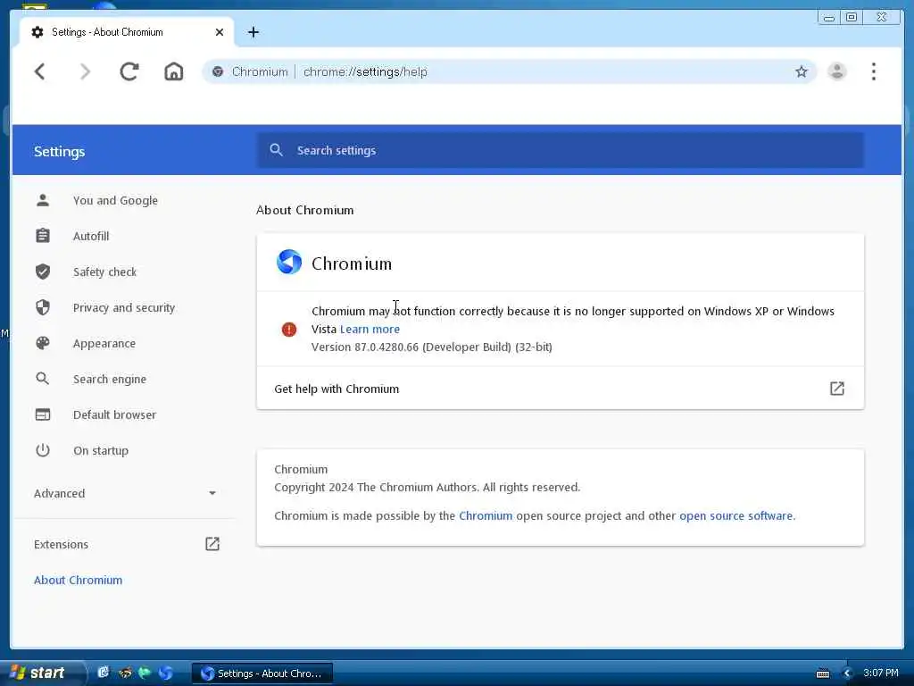Click the Extensions external link icon
This screenshot has height=686, width=914.
(x=212, y=544)
